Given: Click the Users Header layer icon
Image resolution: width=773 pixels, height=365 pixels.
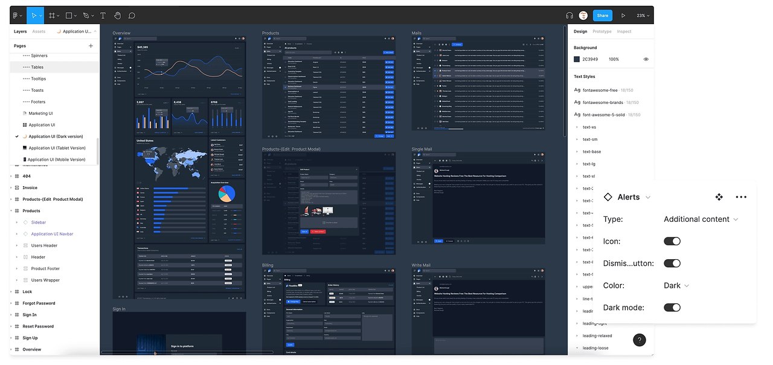Looking at the screenshot, I should pos(25,245).
